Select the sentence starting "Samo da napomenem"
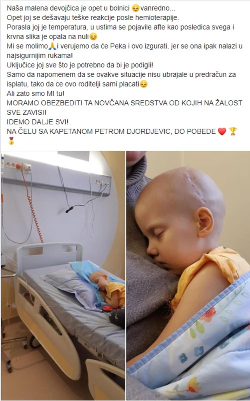 tap(121, 75)
